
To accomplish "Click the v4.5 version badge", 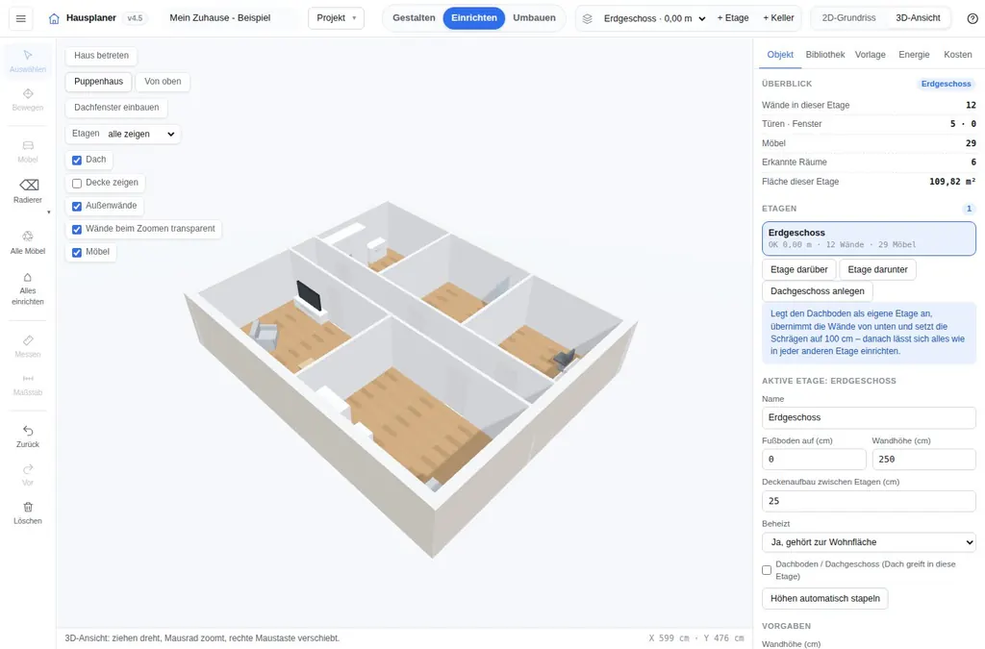I will [x=135, y=18].
